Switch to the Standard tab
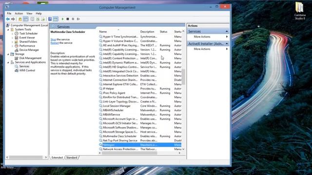Image resolution: width=312 pixels, height=175 pixels. 72,157
